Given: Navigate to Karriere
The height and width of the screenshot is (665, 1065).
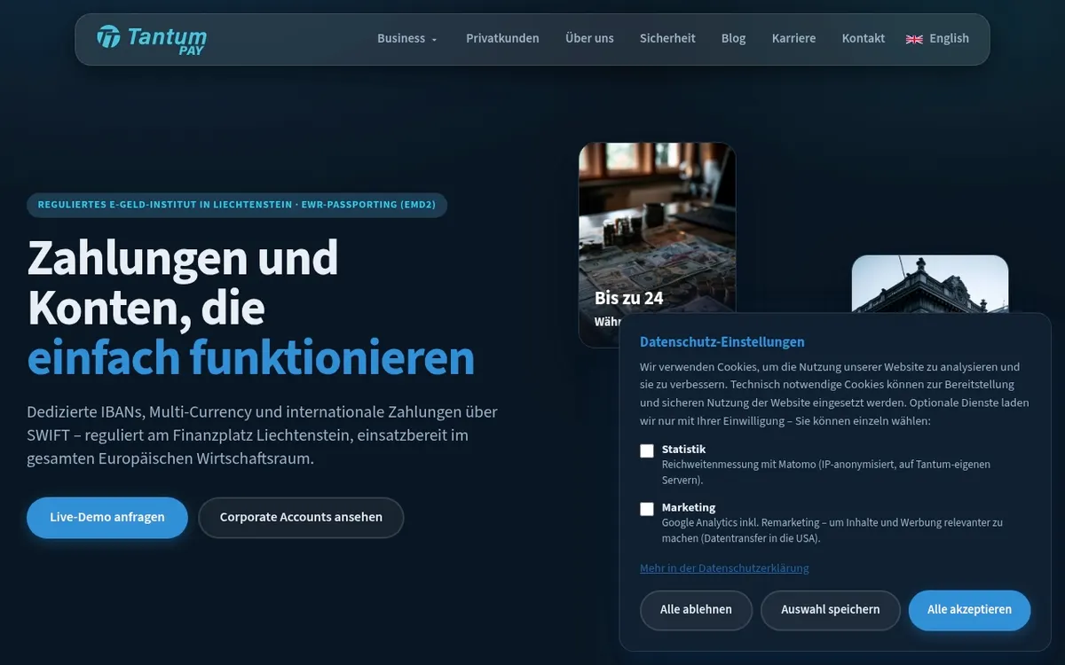Looking at the screenshot, I should 793,39.
